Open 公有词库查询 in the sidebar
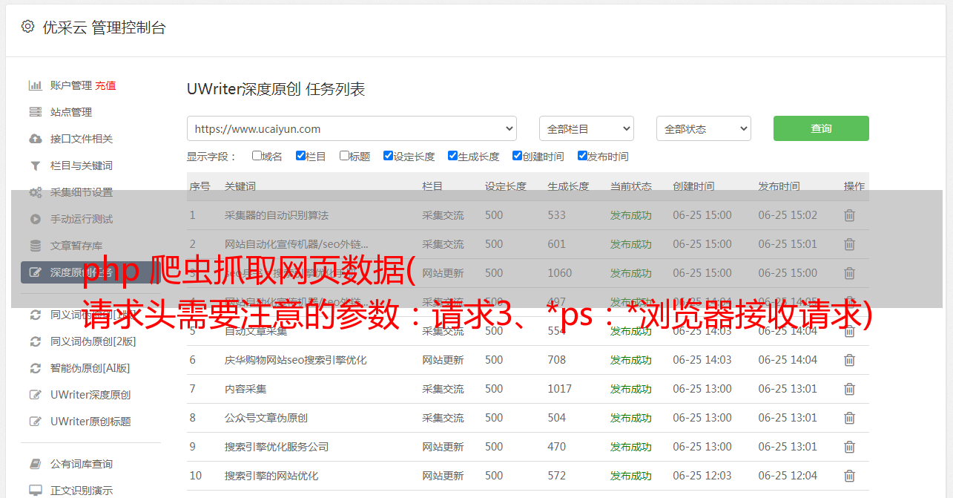Viewport: 953px width, 498px height. coord(82,464)
